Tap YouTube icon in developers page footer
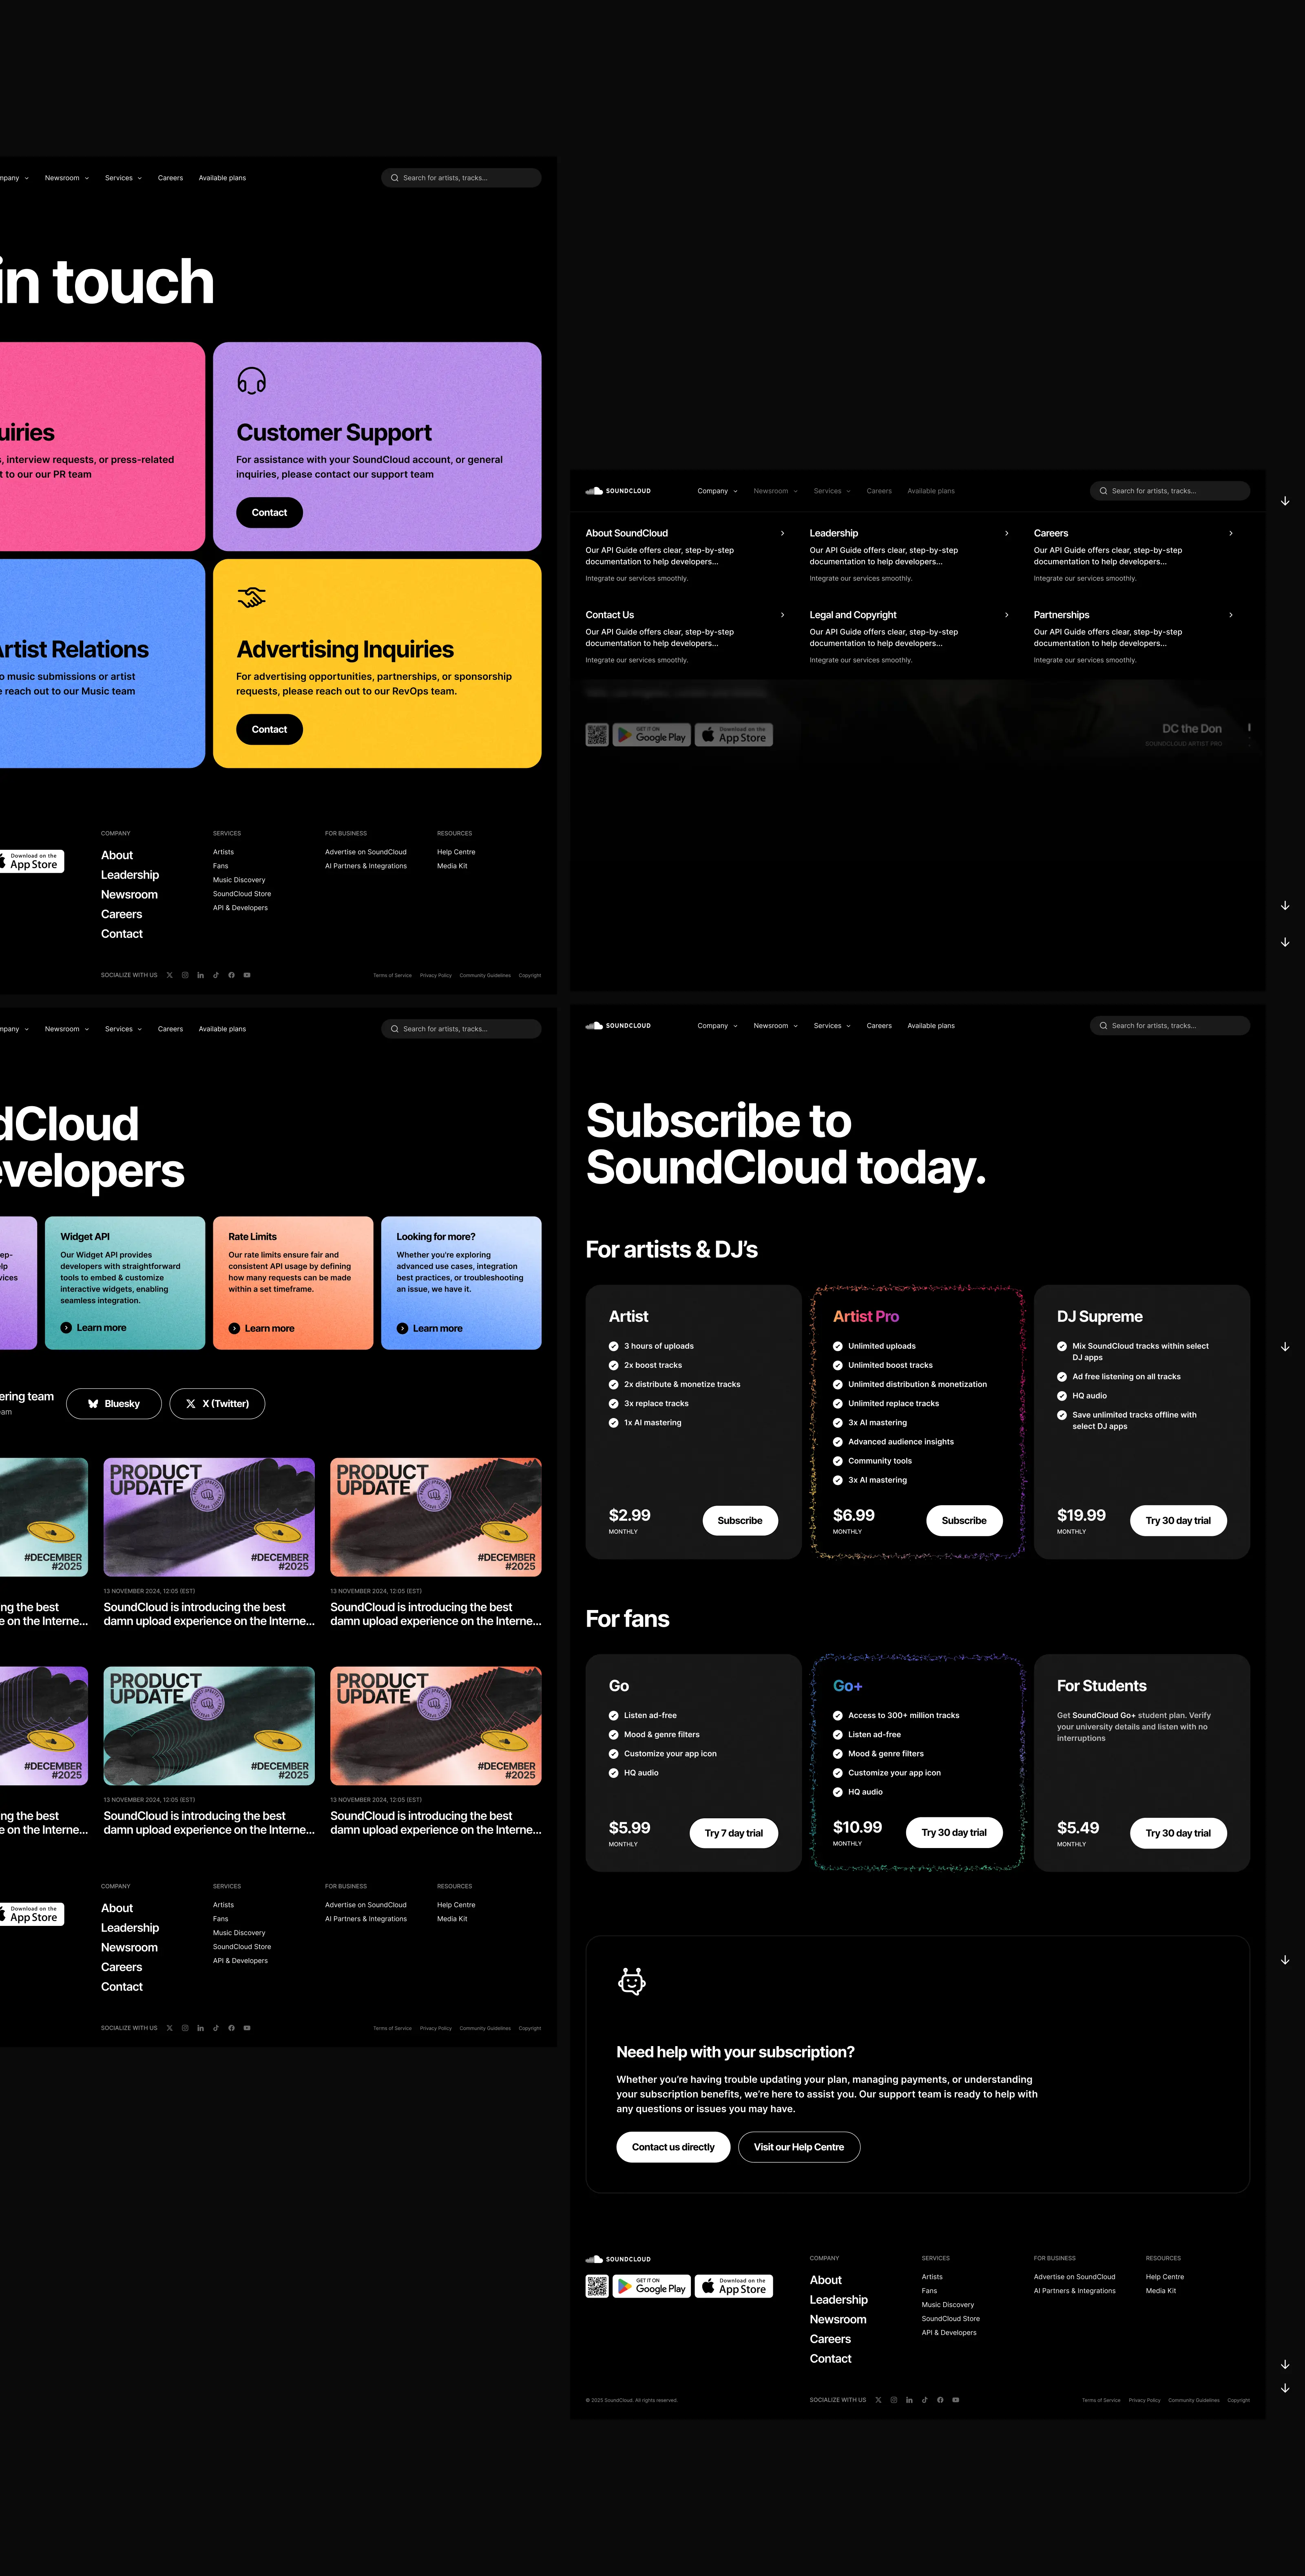Viewport: 1305px width, 2576px height. pyautogui.click(x=247, y=2028)
